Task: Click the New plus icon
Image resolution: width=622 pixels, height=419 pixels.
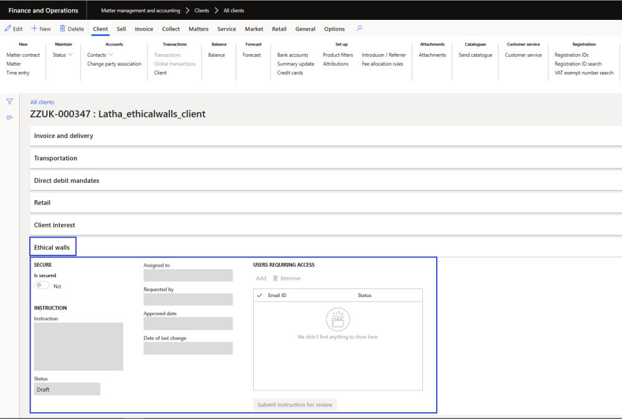Action: point(35,29)
